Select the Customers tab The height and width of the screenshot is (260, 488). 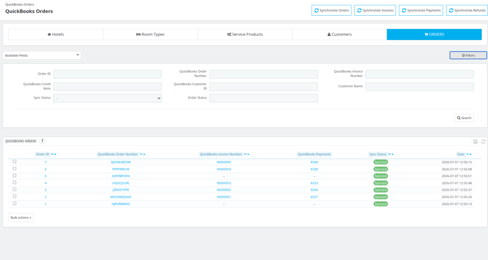(x=339, y=34)
